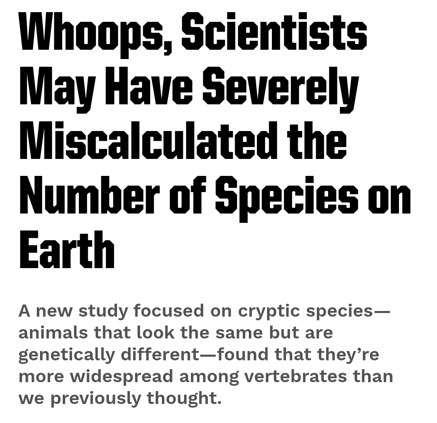Select the word "vertebrates" in the subheading

pos(295,376)
